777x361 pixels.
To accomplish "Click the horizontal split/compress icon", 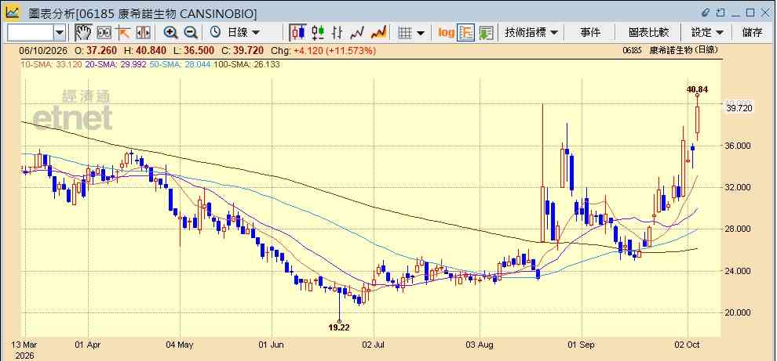I will tap(143, 33).
